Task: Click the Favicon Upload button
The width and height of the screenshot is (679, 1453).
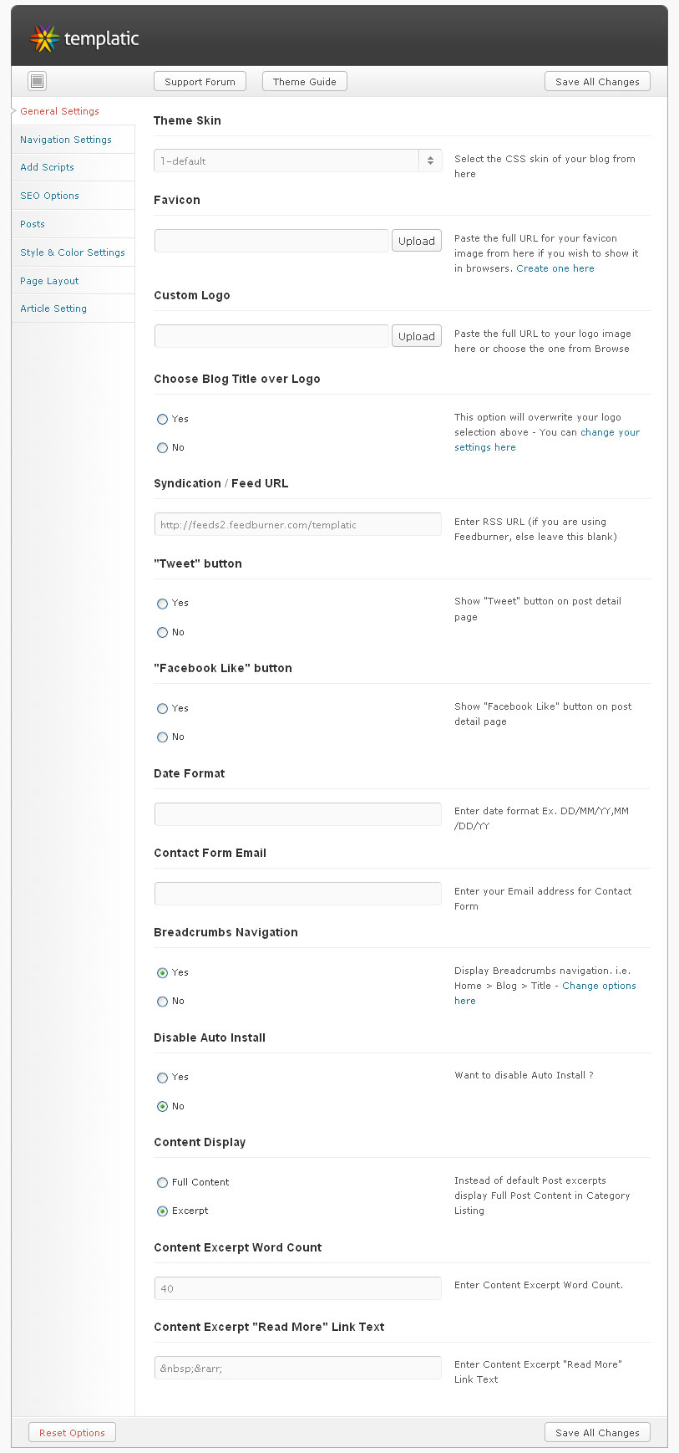Action: 416,241
